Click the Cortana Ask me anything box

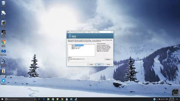click(21, 99)
